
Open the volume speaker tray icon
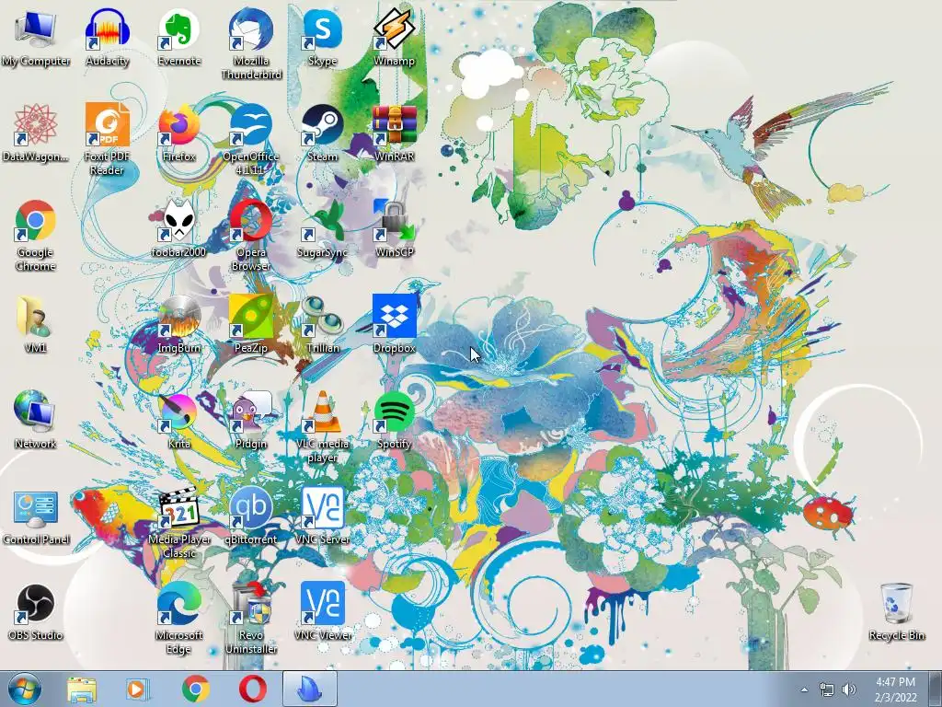(849, 690)
